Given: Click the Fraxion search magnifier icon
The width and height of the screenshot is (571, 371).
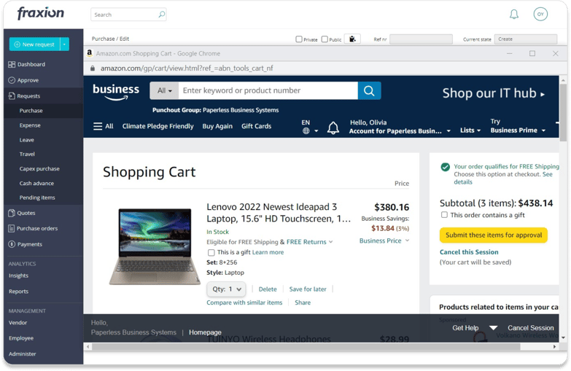Looking at the screenshot, I should (x=162, y=14).
